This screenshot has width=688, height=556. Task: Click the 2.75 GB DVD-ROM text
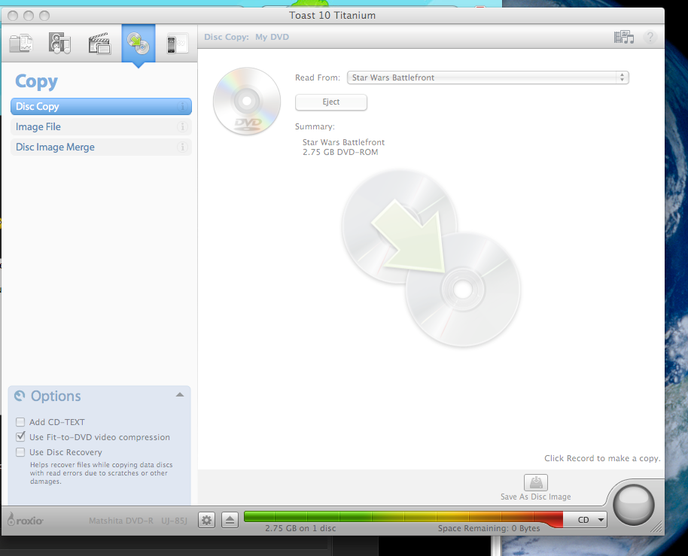coord(340,152)
